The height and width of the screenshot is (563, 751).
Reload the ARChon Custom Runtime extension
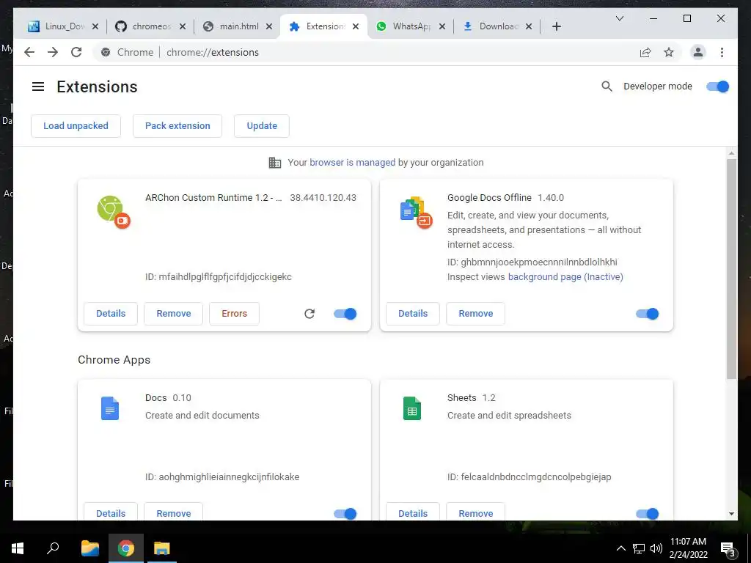point(309,314)
